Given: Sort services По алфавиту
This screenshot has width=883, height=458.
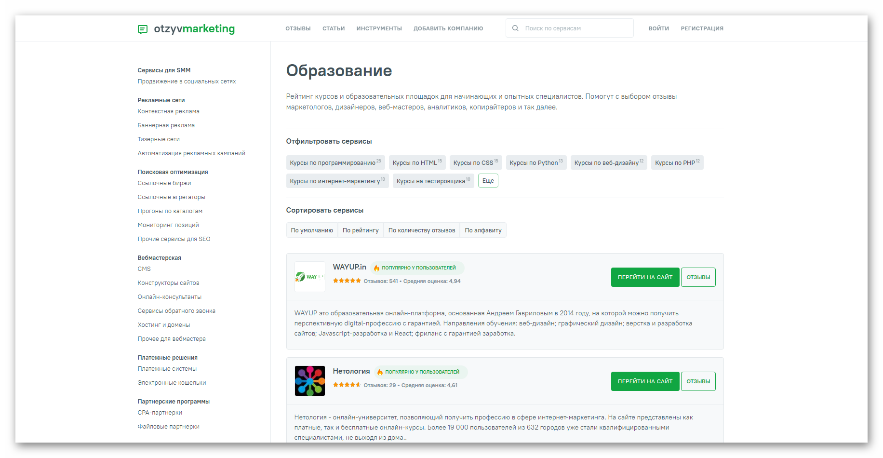Looking at the screenshot, I should point(483,230).
